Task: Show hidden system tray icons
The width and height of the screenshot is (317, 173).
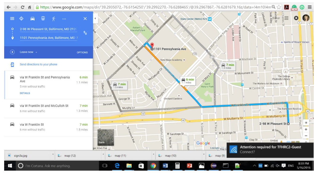Action: click(254, 166)
